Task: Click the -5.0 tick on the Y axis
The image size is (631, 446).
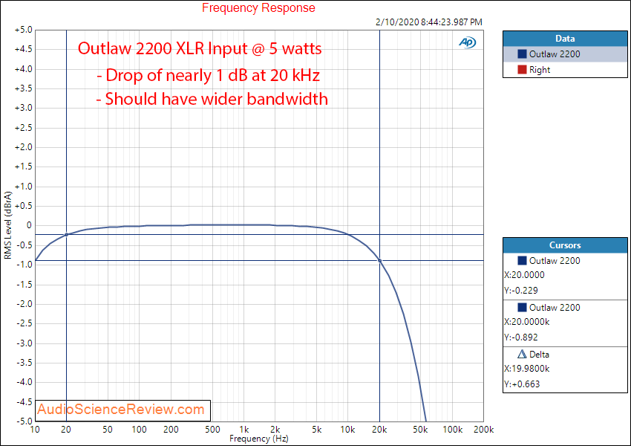Action: 24,421
